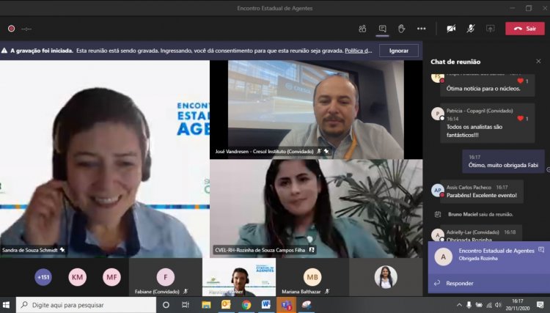Open Outlook from the taskbar
Image resolution: width=550 pixels, height=313 pixels.
tap(227, 305)
